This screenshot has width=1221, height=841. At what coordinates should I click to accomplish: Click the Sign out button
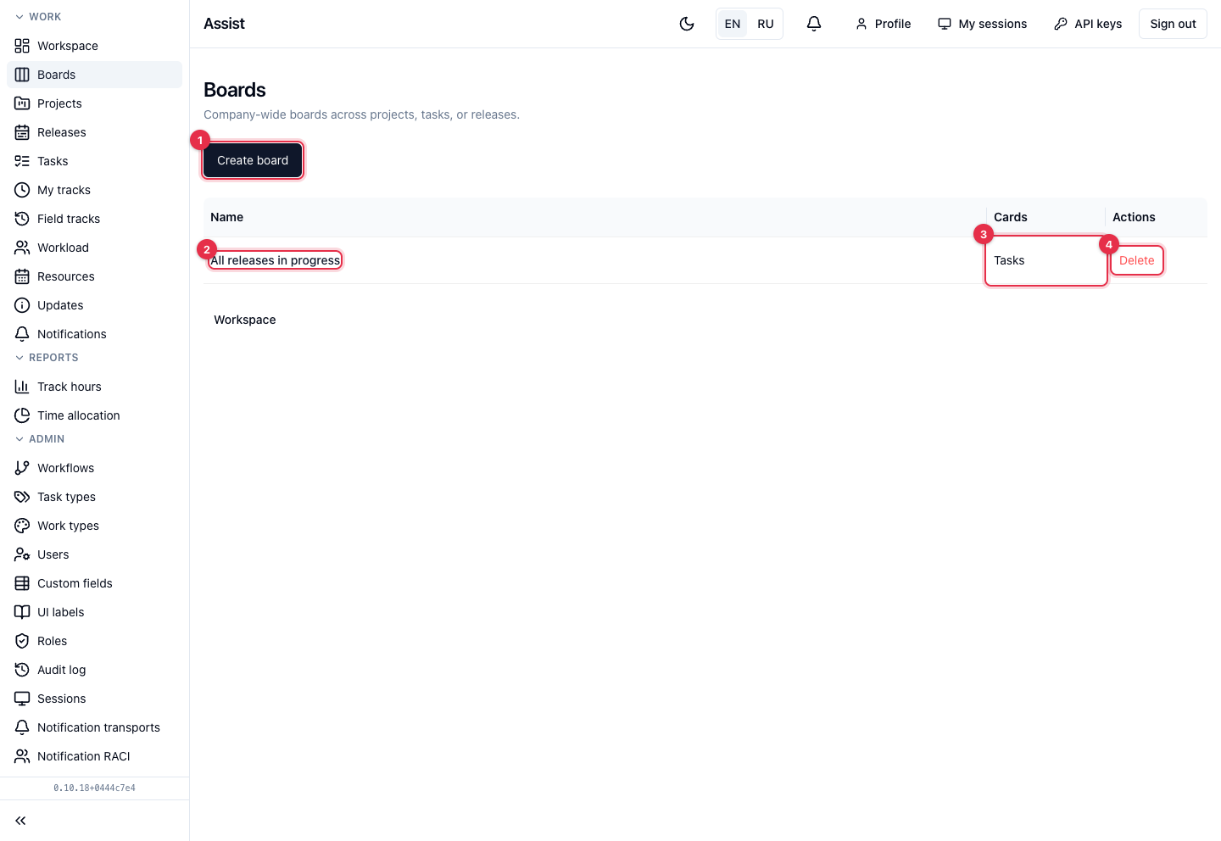tap(1173, 24)
